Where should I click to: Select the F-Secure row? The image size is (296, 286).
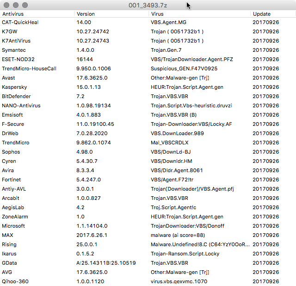tap(148, 124)
